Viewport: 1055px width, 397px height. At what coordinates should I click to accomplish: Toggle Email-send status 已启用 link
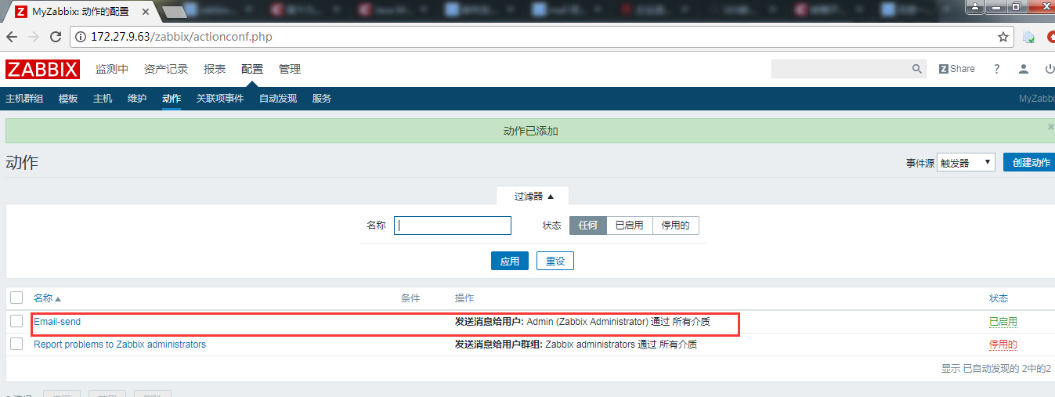[1003, 322]
